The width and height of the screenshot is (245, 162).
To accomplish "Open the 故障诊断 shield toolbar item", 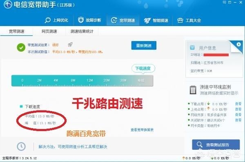I will pos(89,20).
